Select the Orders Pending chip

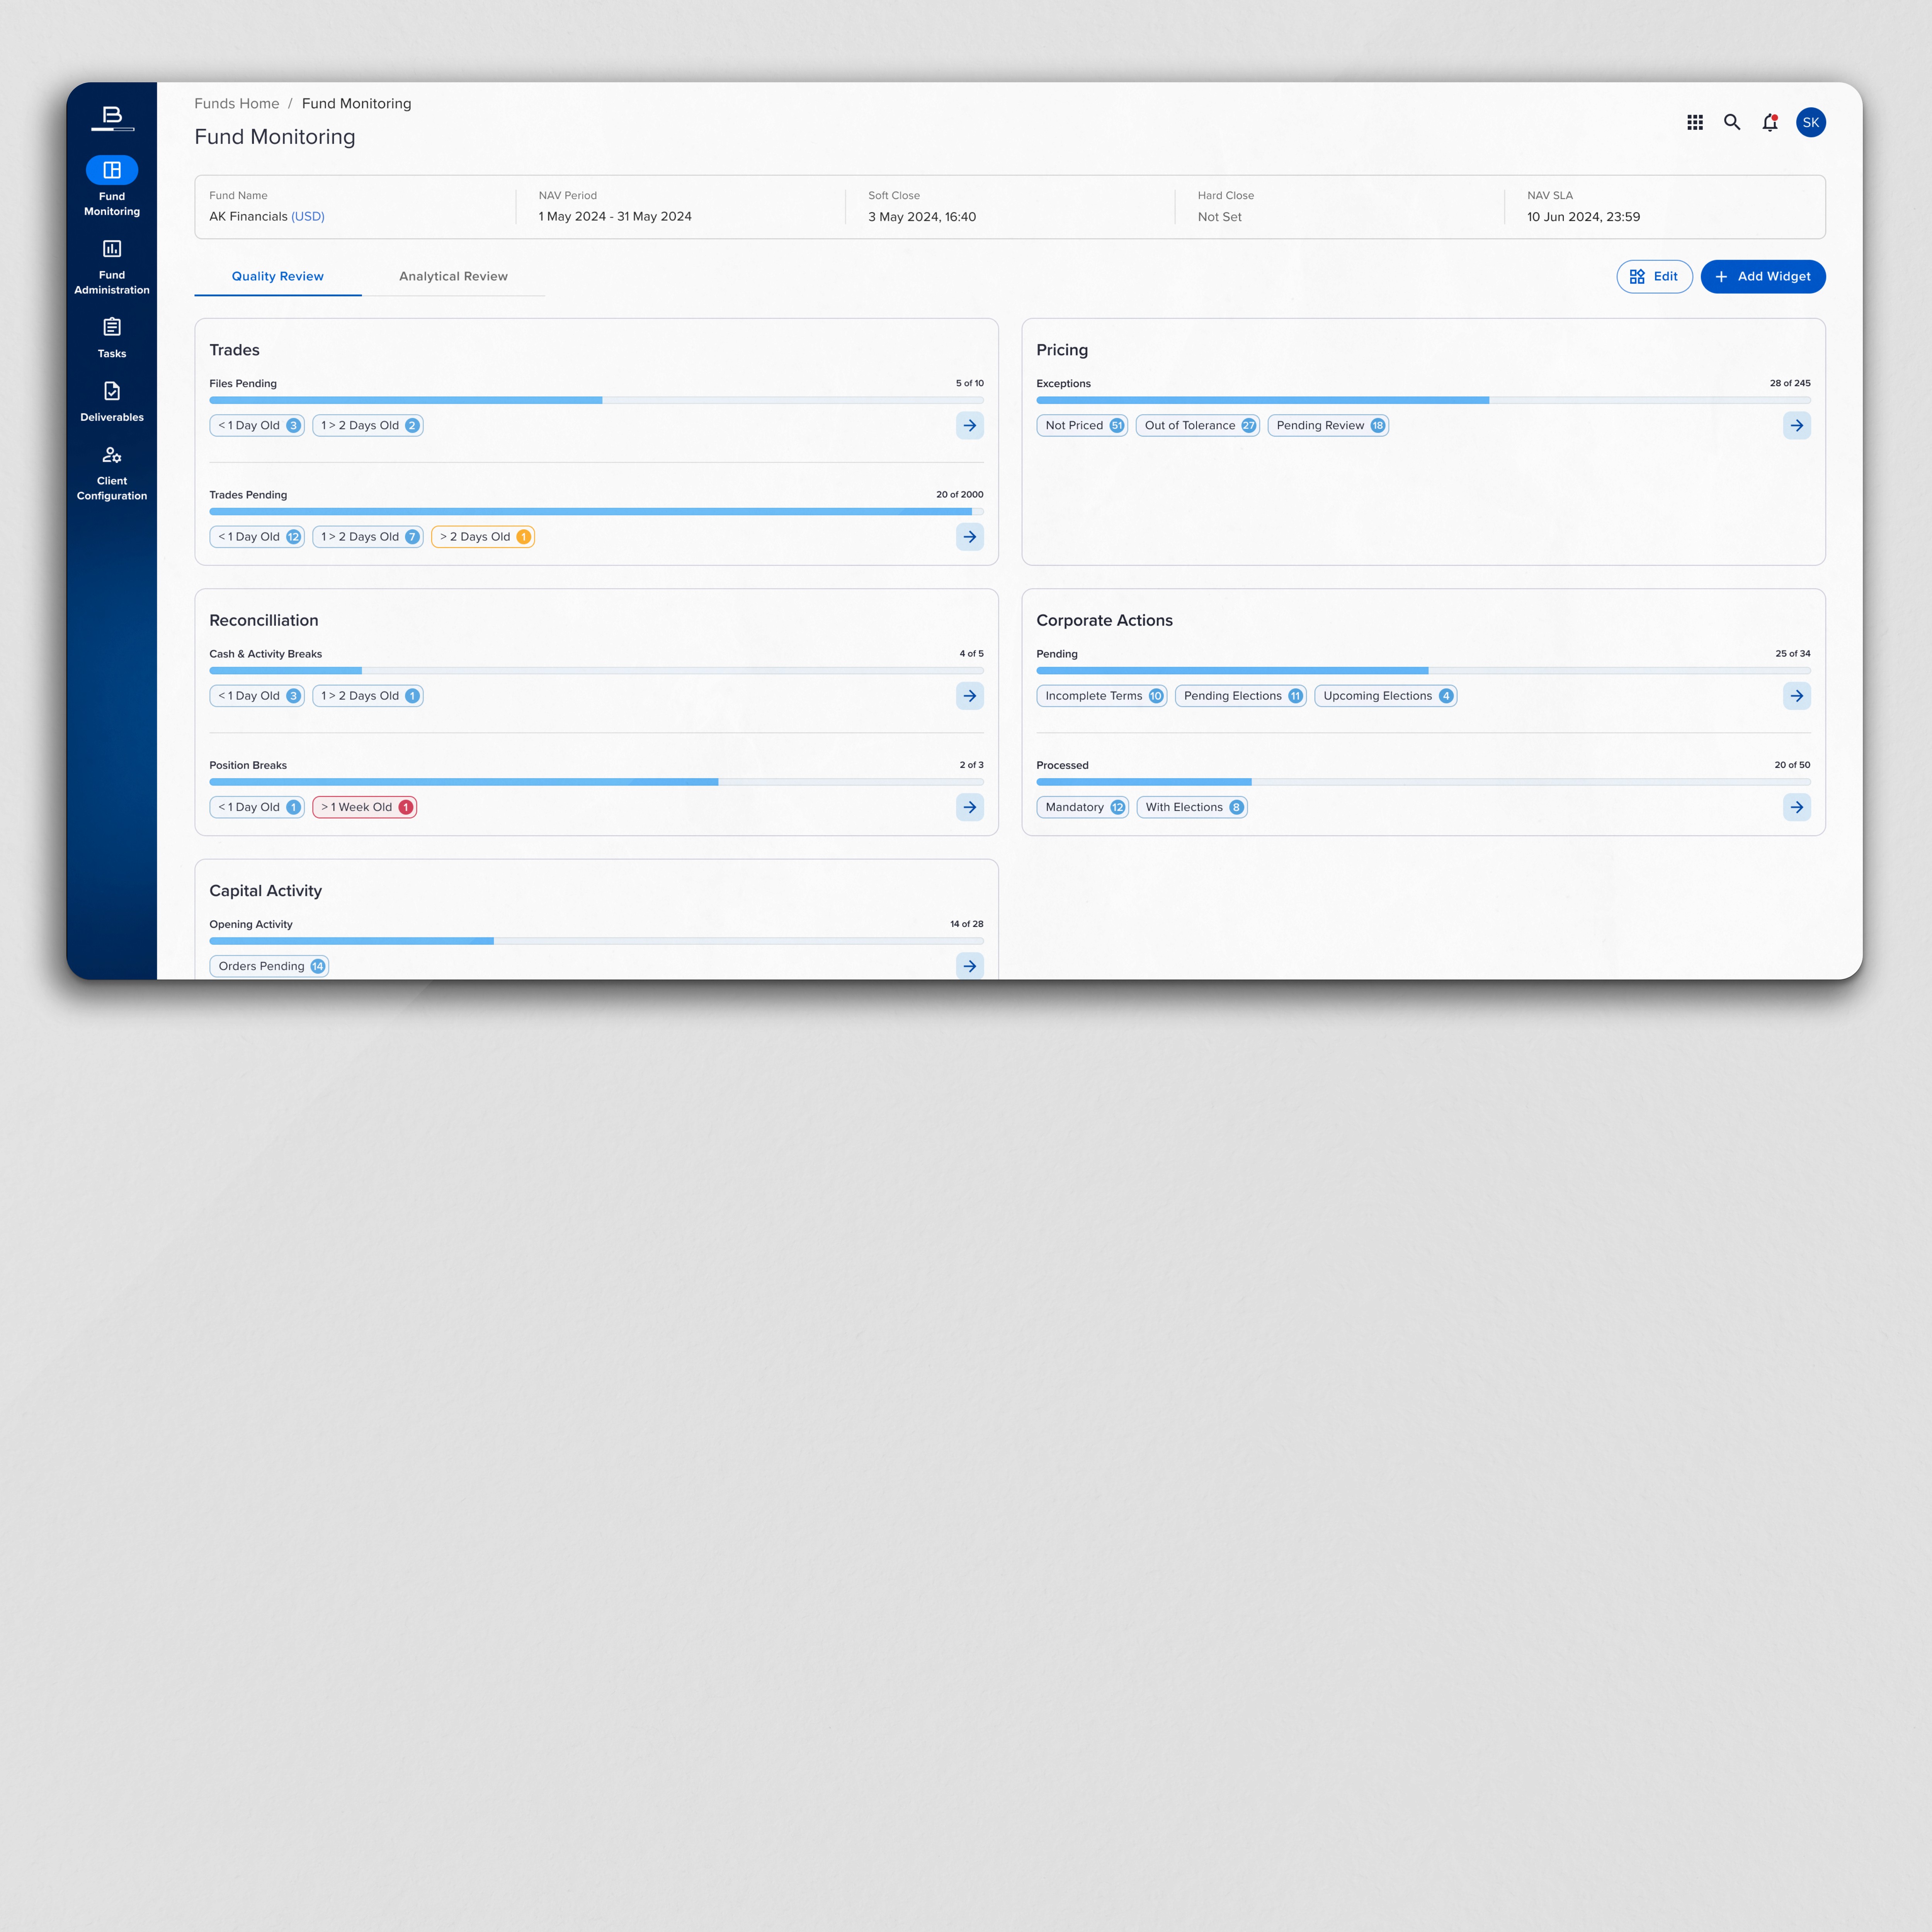coord(269,966)
